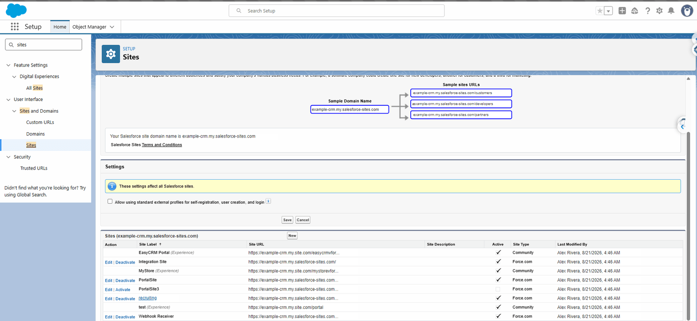Click the Active checkmark for test site

pyautogui.click(x=498, y=307)
